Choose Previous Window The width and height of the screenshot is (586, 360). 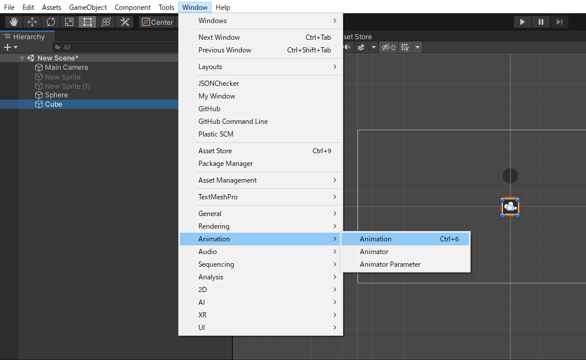(x=261, y=50)
